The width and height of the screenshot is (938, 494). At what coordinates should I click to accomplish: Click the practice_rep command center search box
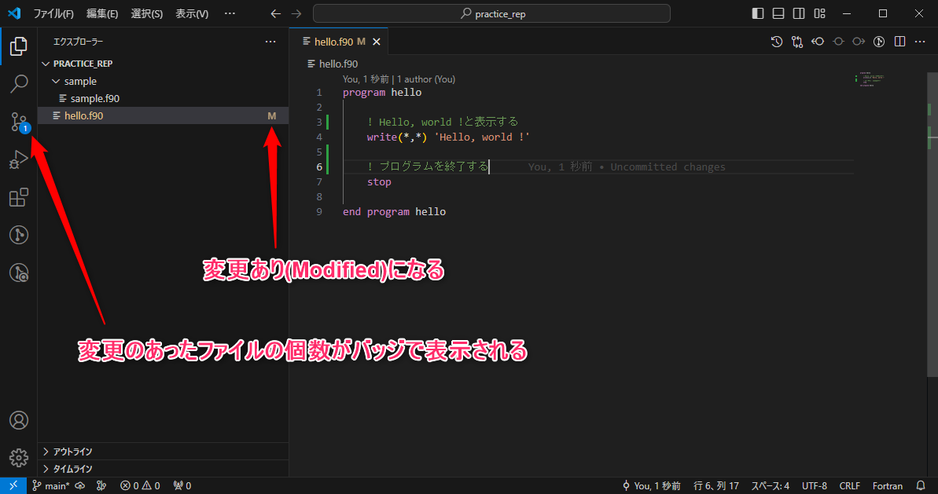click(491, 13)
